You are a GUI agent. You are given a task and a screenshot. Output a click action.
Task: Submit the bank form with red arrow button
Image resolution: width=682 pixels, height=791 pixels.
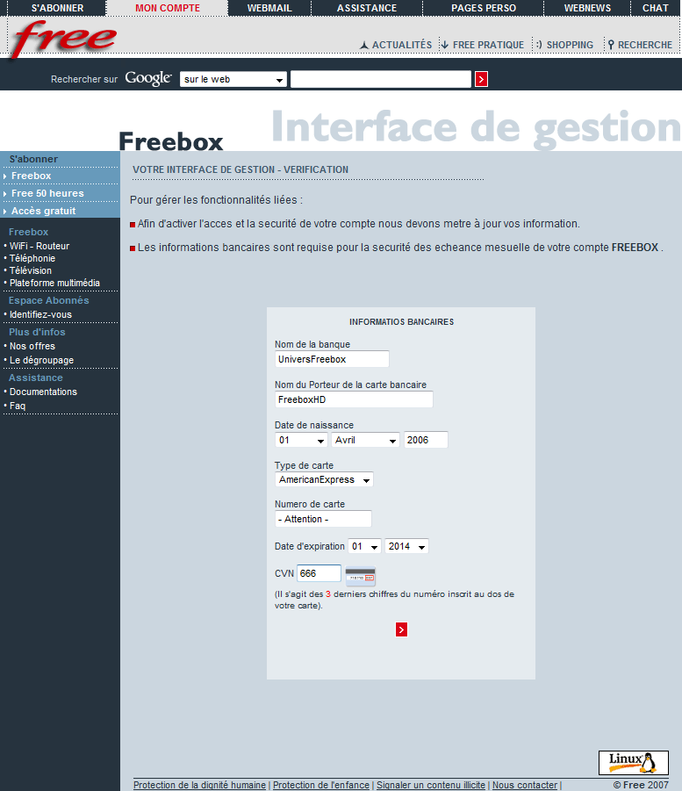[401, 629]
